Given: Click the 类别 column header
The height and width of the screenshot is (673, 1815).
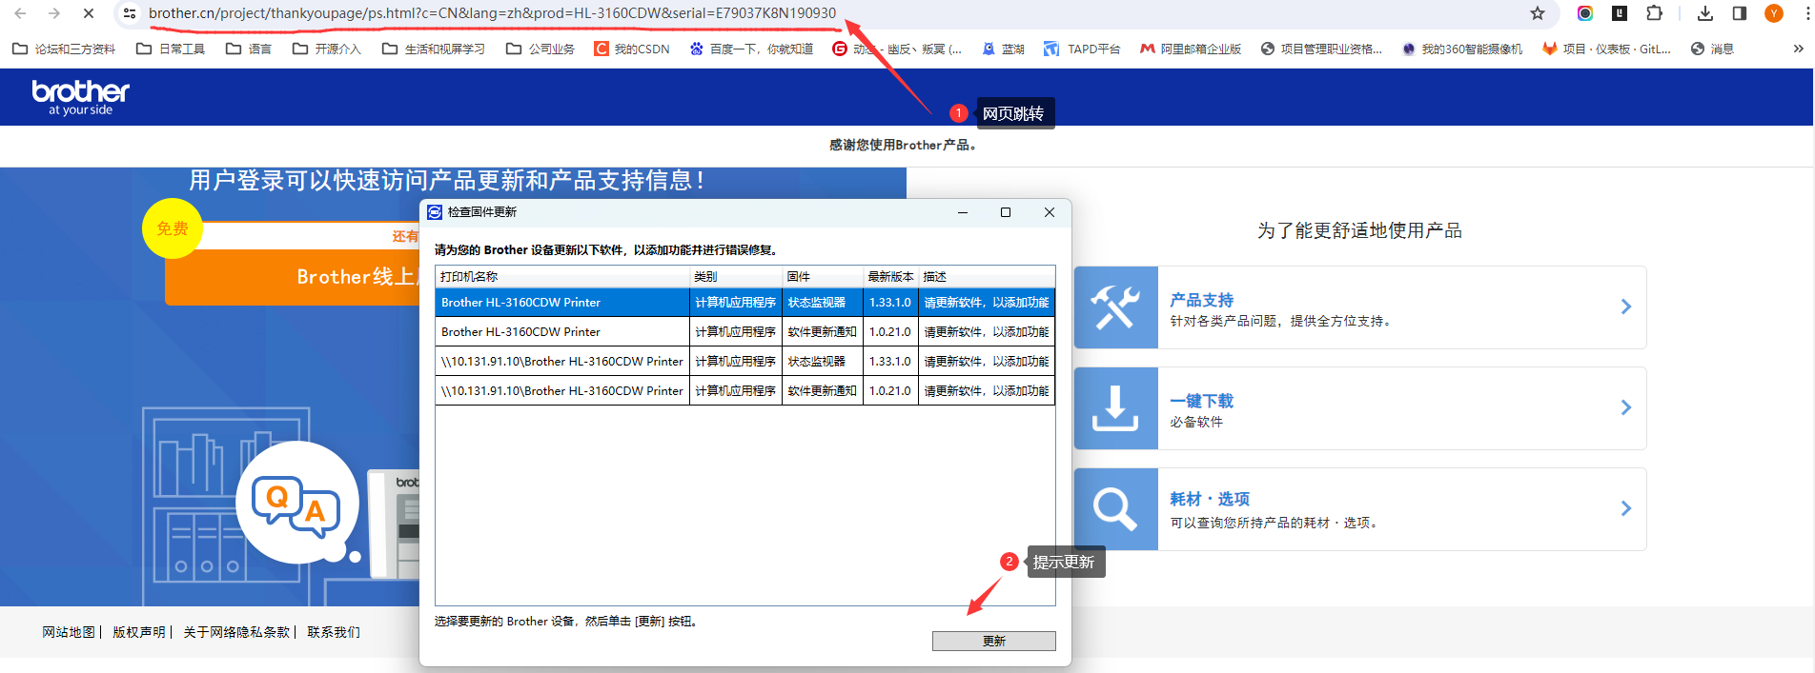Looking at the screenshot, I should [736, 276].
